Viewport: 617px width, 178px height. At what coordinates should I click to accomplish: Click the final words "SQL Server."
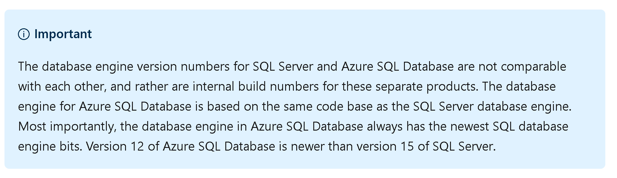464,146
